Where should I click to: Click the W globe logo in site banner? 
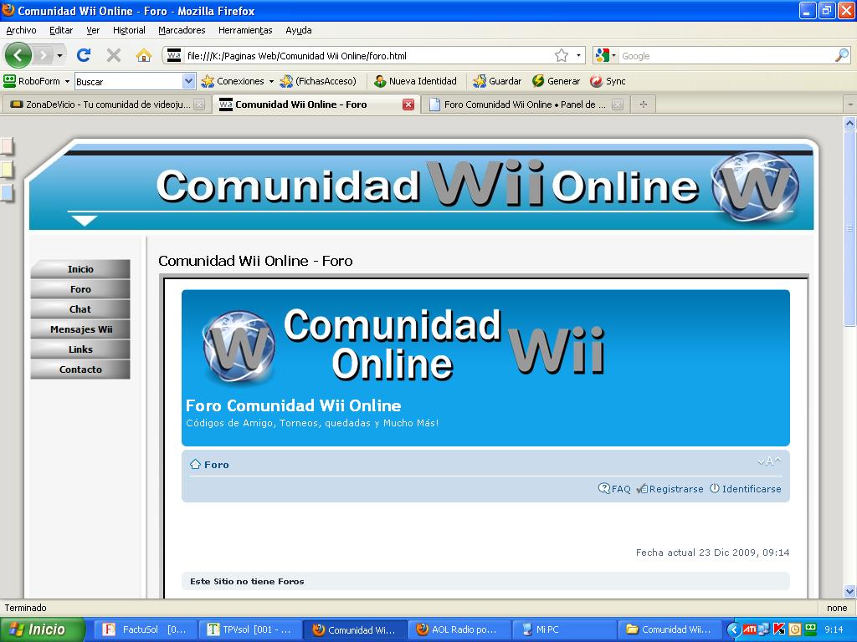(755, 186)
